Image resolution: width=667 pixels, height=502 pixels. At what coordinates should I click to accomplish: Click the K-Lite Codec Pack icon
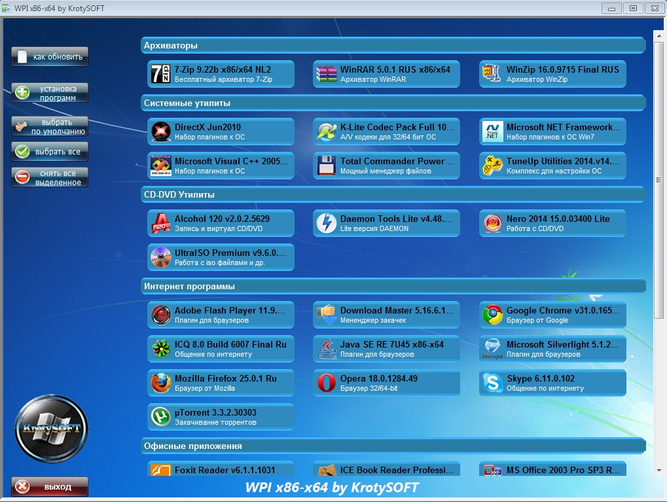(326, 132)
